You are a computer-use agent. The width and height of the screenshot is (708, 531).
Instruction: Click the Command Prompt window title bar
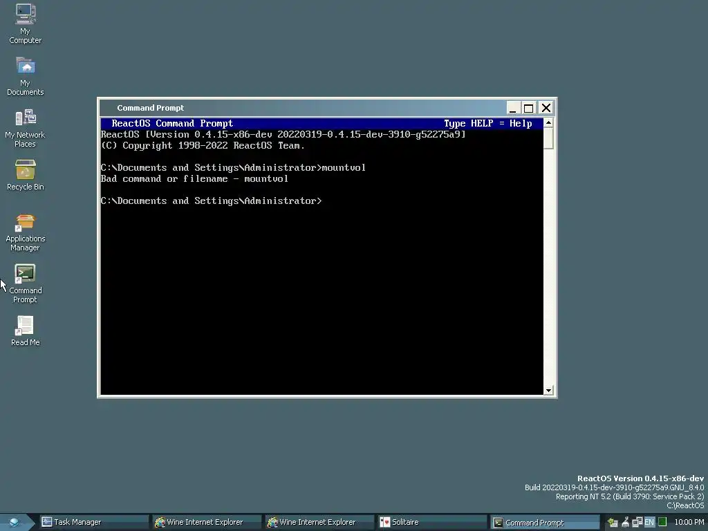(x=303, y=108)
